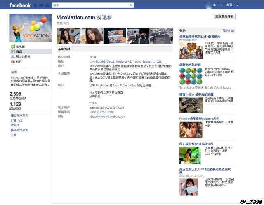Click the woman holding ticket ad image
264x205 pixels.
[x=189, y=187]
